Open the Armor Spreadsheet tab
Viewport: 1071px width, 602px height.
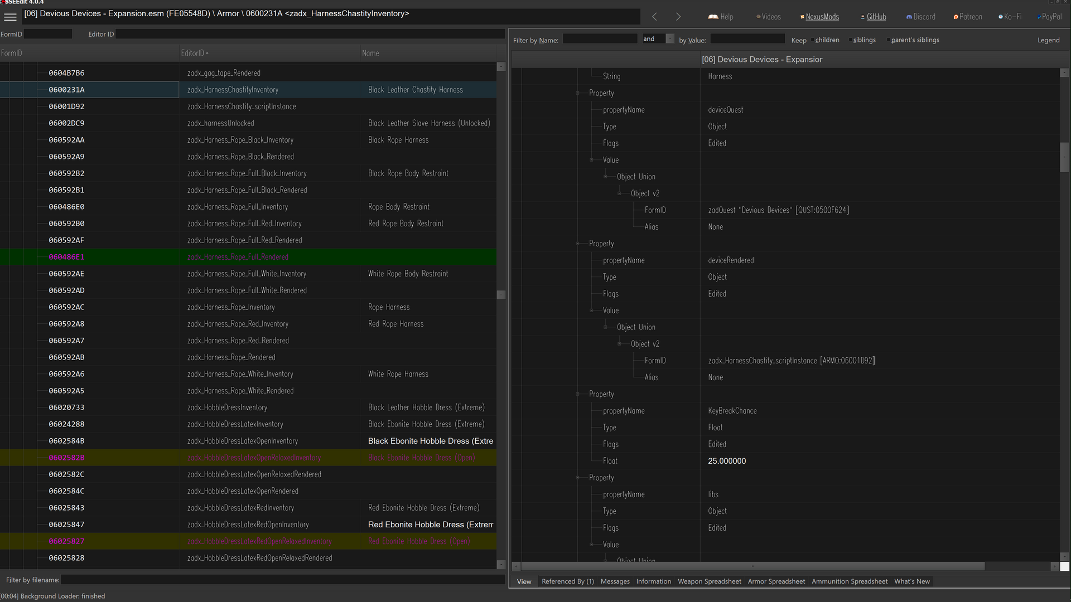(776, 581)
